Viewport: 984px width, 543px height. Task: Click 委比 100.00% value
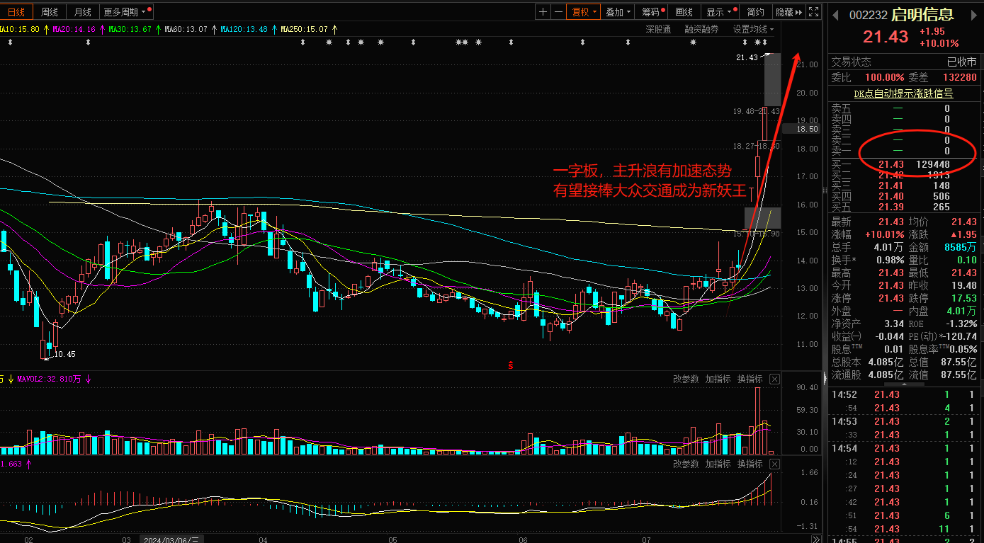click(884, 77)
